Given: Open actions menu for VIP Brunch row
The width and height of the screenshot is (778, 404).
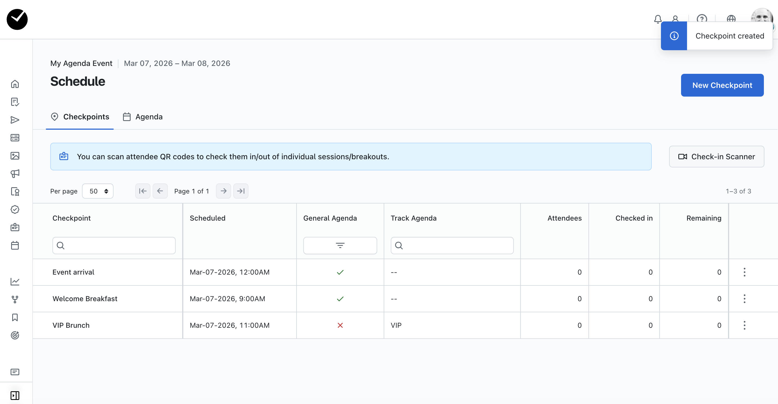Looking at the screenshot, I should (744, 325).
